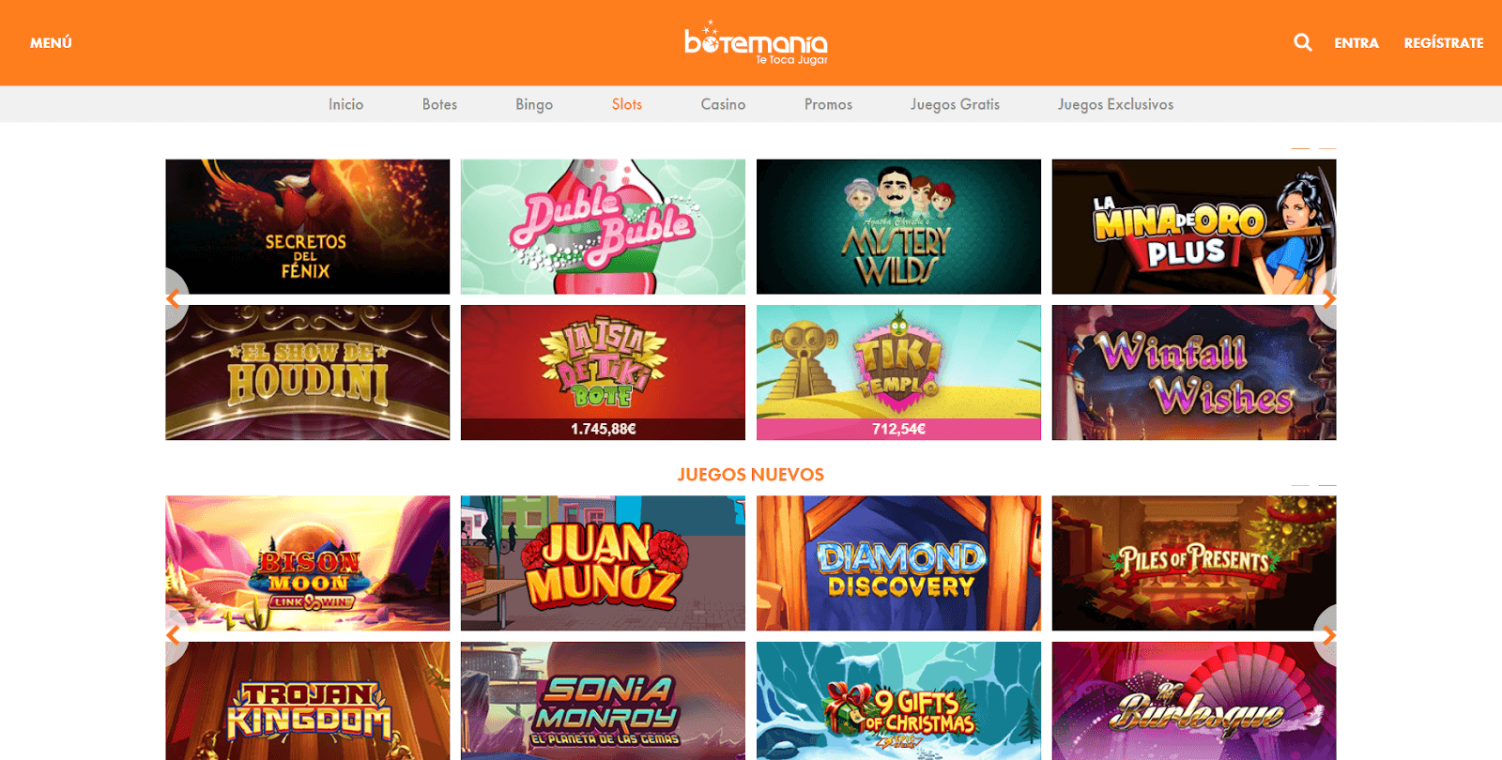Open the Diamond Discovery game
The height and width of the screenshot is (760, 1502).
(x=898, y=563)
